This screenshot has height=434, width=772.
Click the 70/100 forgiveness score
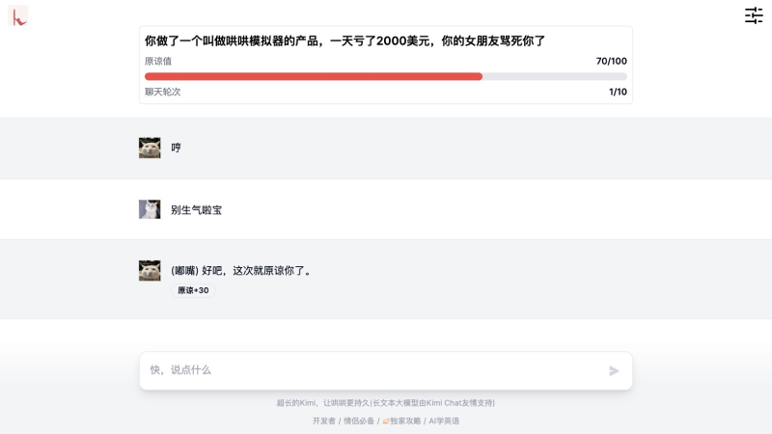coord(611,61)
